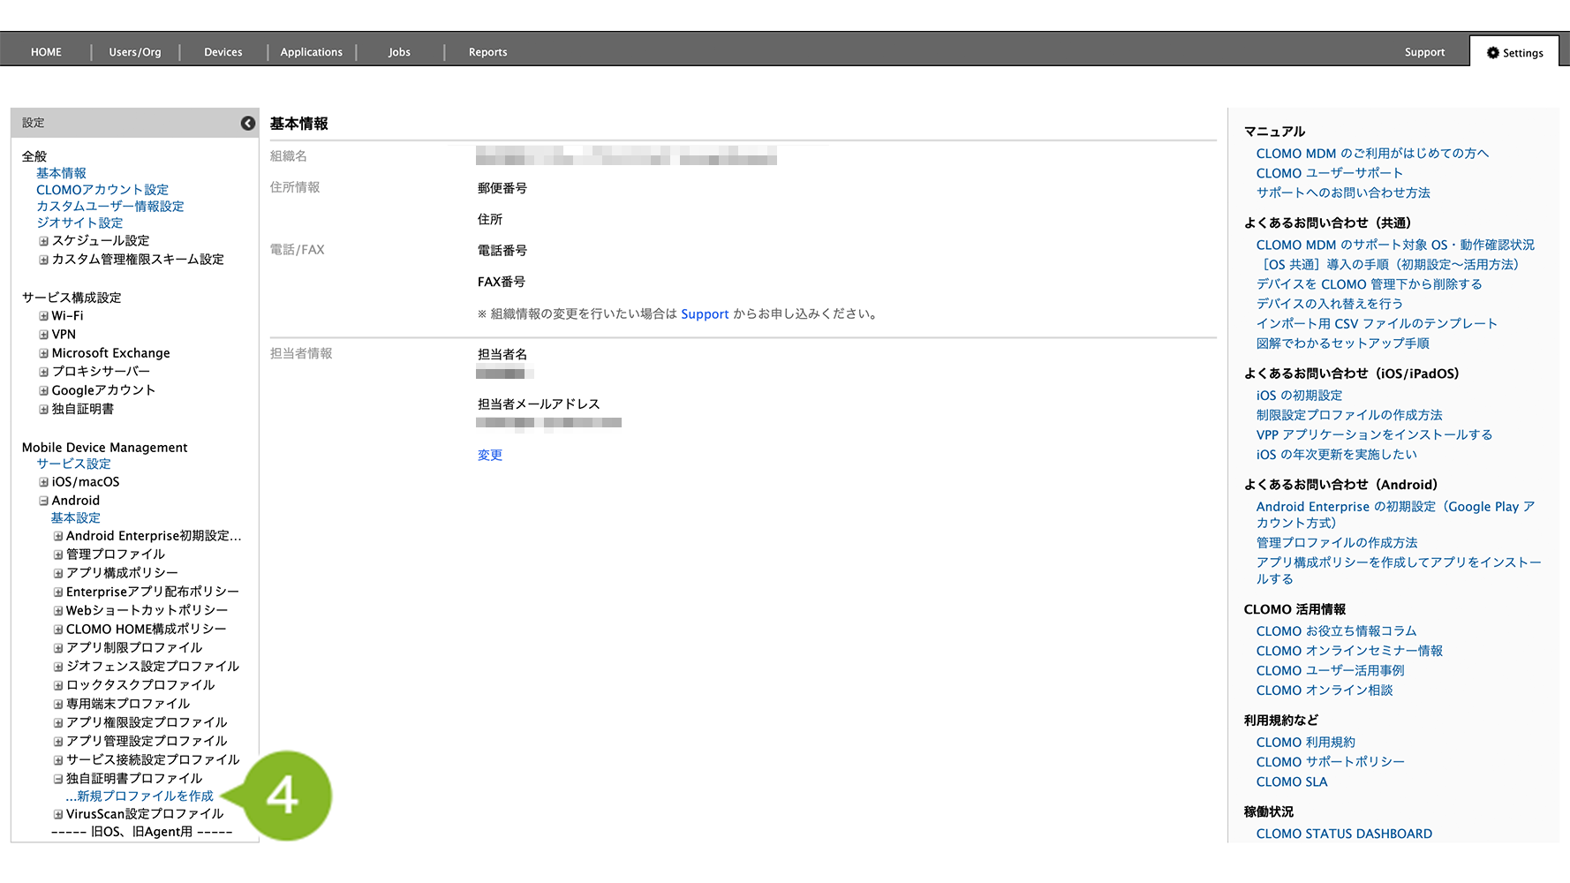The height and width of the screenshot is (883, 1570).
Task: Open CLOMO STATUS DASHBOARD link
Action: pyautogui.click(x=1344, y=834)
